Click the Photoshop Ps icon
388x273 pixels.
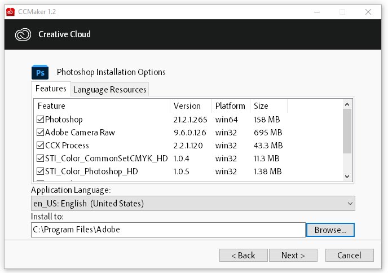click(x=40, y=72)
